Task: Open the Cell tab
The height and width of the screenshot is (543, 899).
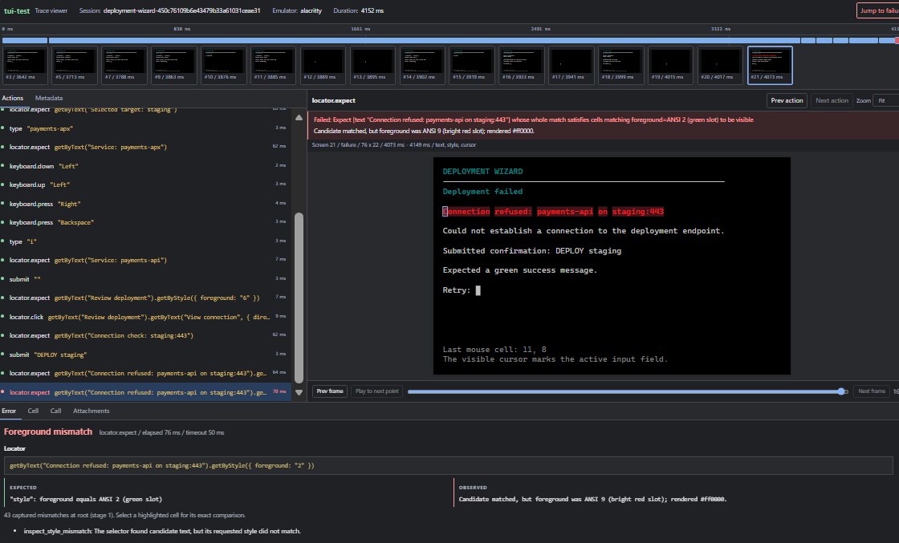Action: [33, 411]
